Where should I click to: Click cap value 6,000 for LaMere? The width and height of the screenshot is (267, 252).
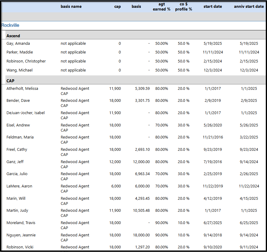click(x=116, y=186)
